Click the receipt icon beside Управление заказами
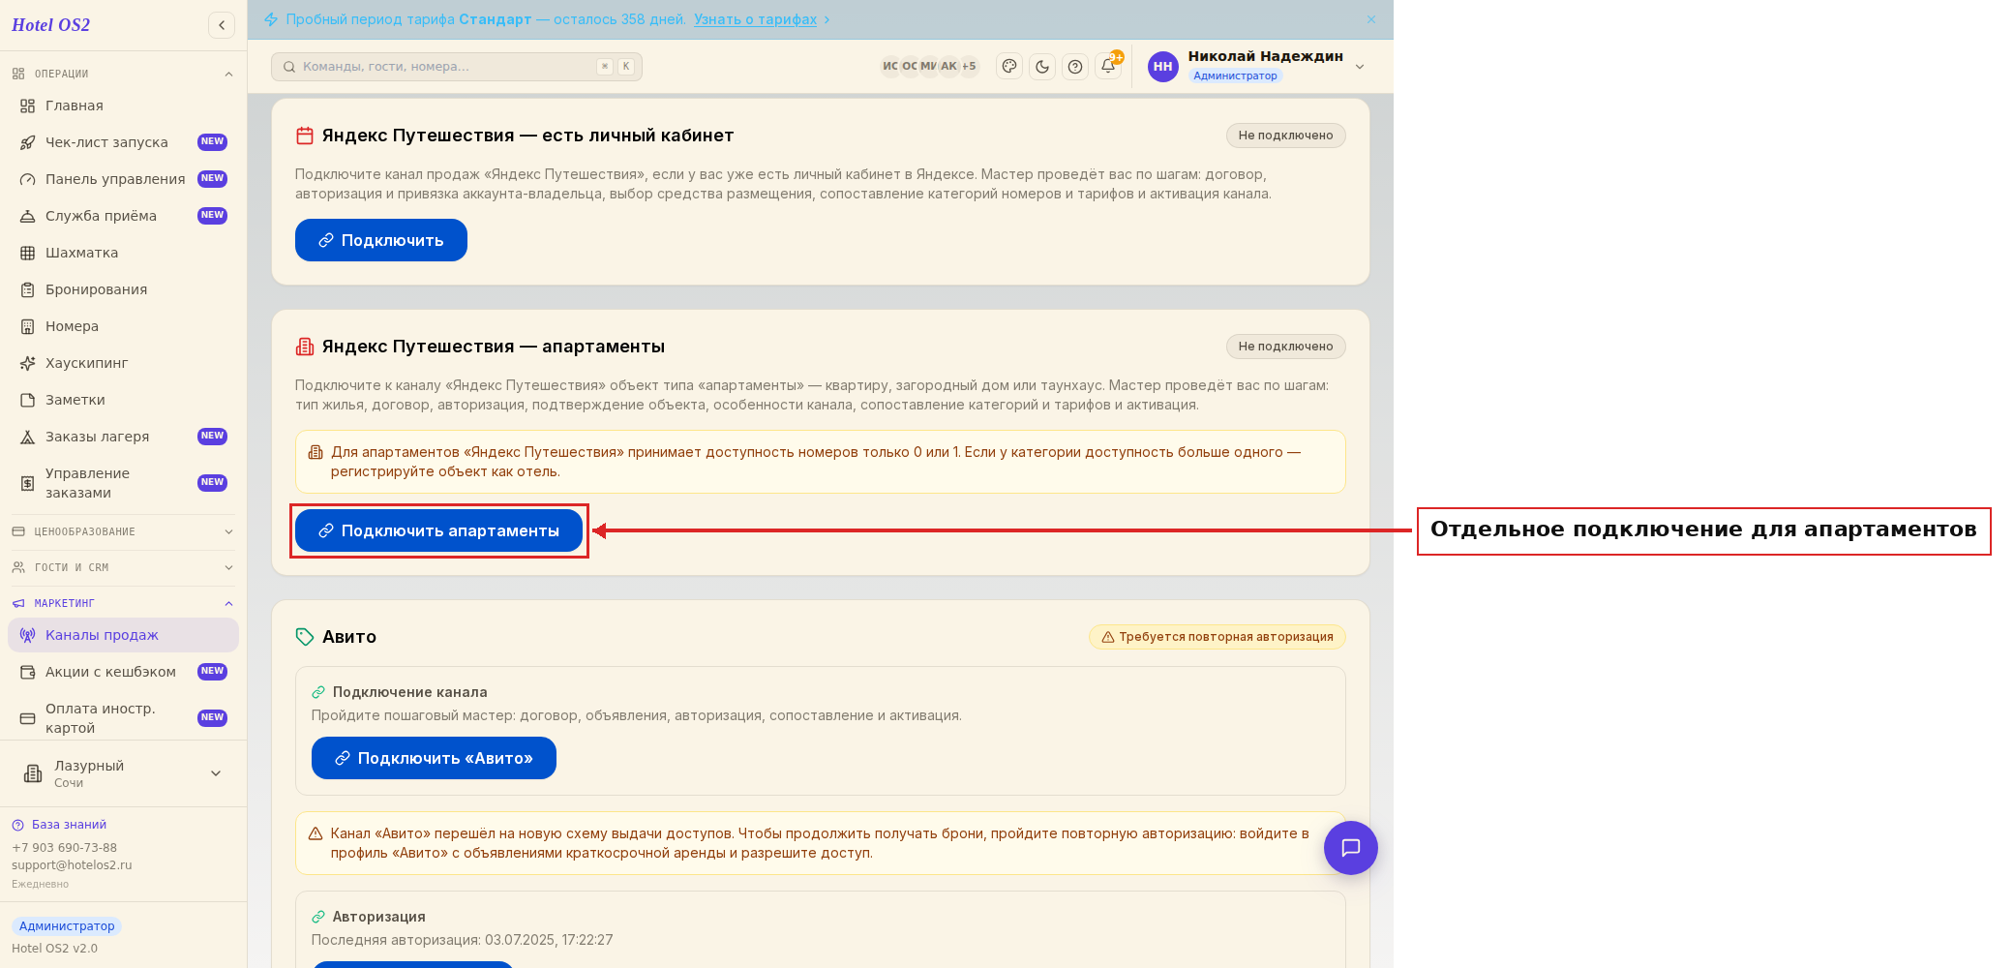This screenshot has width=2014, height=968. pos(28,483)
